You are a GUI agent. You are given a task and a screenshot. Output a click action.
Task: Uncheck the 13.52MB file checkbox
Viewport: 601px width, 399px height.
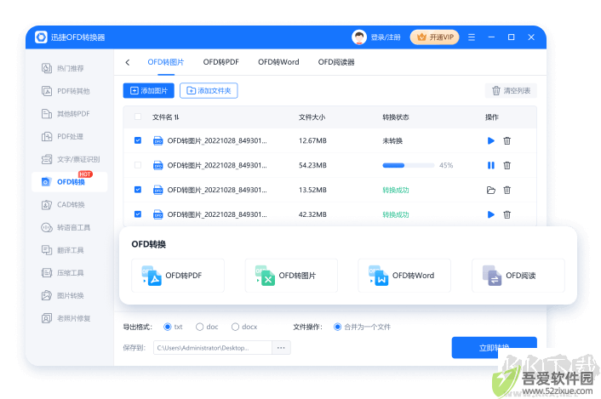tap(138, 190)
